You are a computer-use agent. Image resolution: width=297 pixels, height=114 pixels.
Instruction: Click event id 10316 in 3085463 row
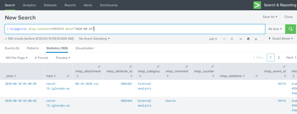tap(282, 84)
